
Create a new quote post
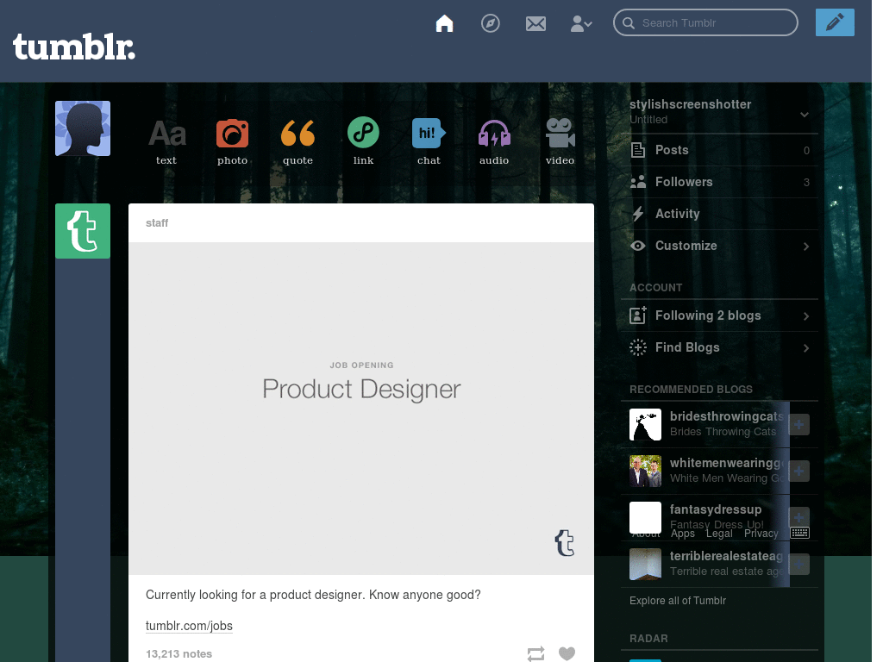(297, 142)
